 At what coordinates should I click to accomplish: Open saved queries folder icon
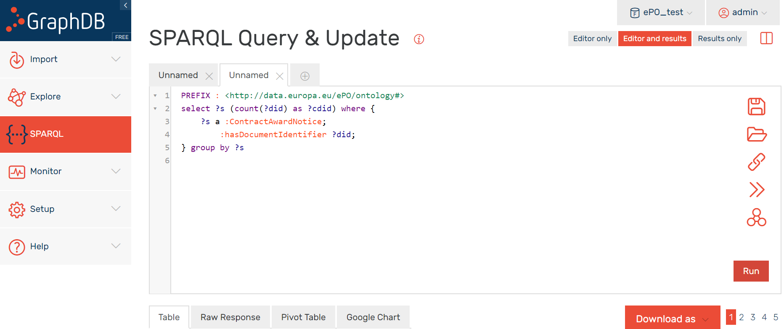(x=757, y=134)
